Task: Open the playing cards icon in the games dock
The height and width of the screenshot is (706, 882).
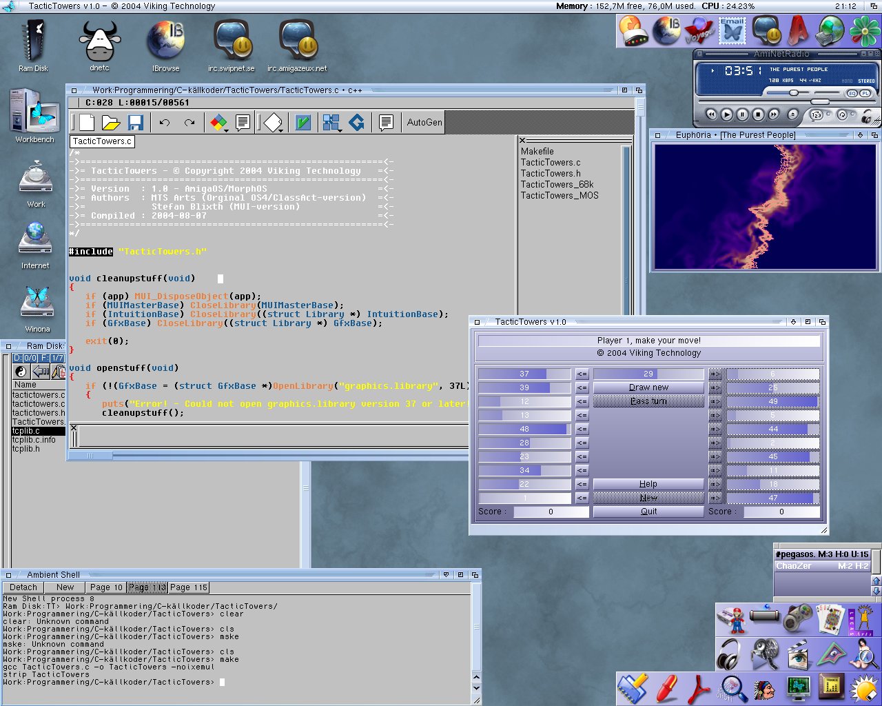Action: click(830, 619)
